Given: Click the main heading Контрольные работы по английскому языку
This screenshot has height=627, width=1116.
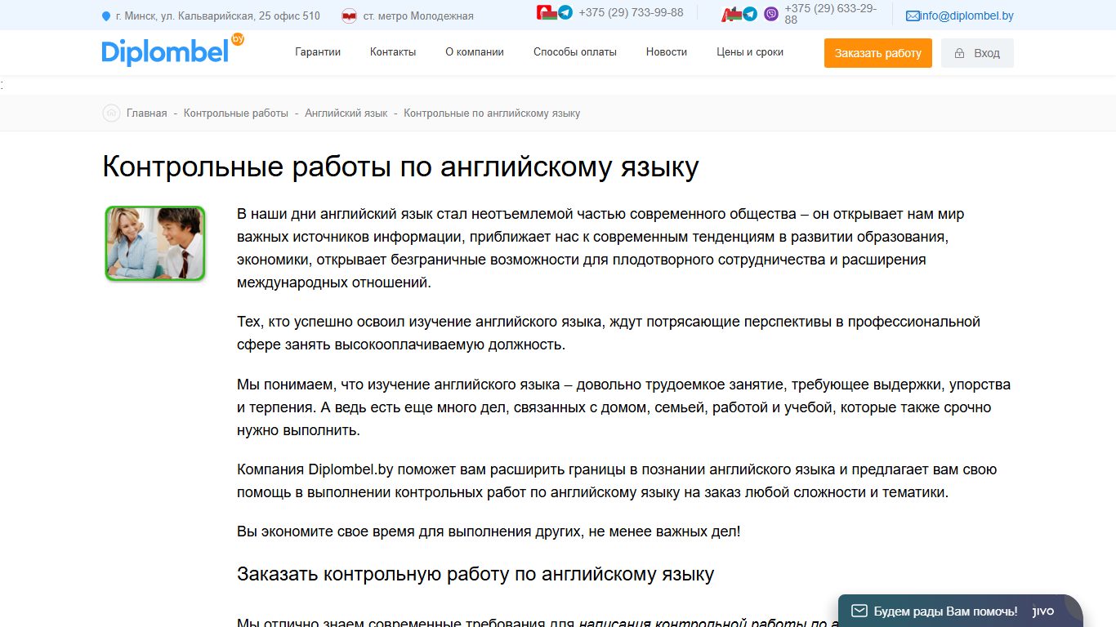Looking at the screenshot, I should 400,167.
